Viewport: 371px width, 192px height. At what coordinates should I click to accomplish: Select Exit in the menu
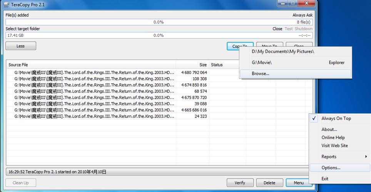point(340,179)
